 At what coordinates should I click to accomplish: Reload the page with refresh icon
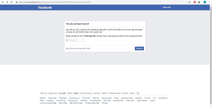click(12, 2)
